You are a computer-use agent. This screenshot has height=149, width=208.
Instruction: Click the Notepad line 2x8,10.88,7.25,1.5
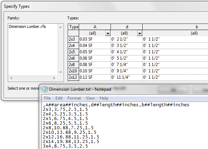68,128
